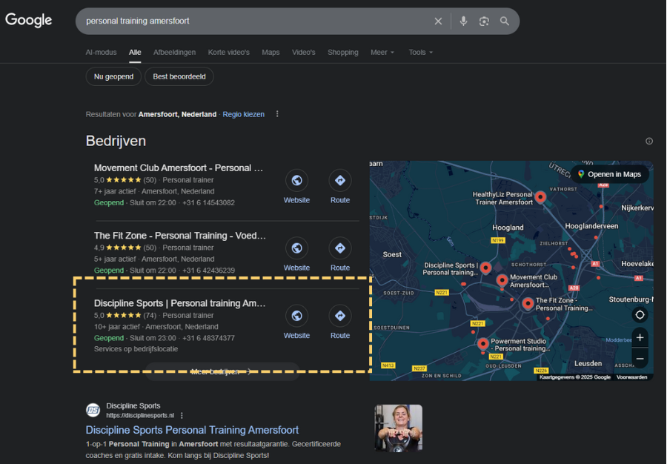The height and width of the screenshot is (464, 667).
Task: Open three-dot menu beside disciplinesports.nl URL
Action: point(182,416)
